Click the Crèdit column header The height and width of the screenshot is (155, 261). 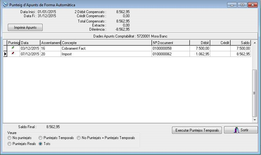click(220, 42)
